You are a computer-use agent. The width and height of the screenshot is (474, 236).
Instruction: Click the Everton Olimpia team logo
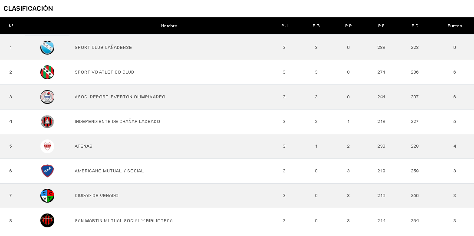click(x=47, y=97)
